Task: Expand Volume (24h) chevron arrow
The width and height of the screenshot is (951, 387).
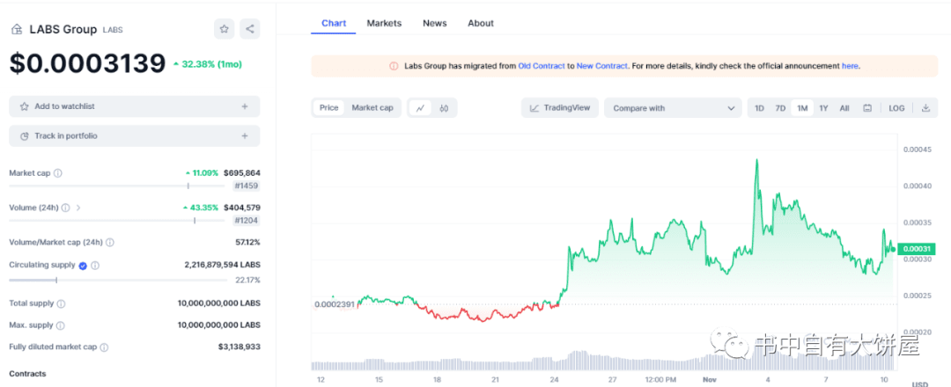Action: 78,208
